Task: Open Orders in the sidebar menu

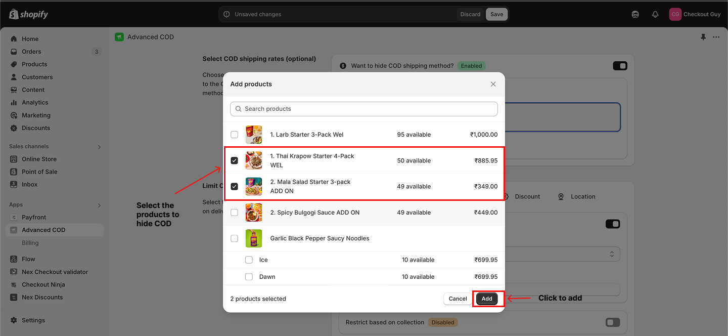Action: [31, 52]
